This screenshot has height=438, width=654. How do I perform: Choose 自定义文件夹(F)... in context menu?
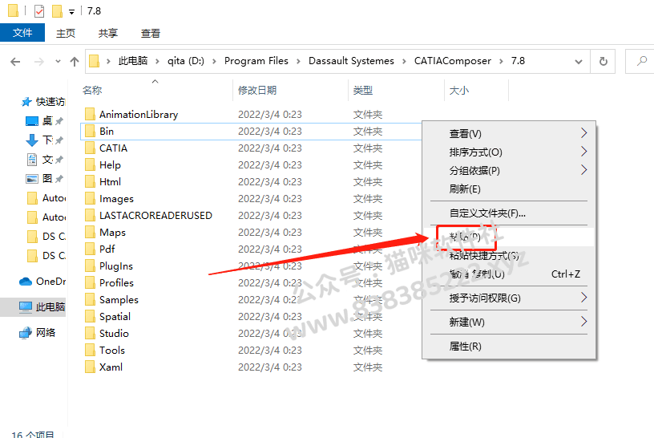[509, 213]
